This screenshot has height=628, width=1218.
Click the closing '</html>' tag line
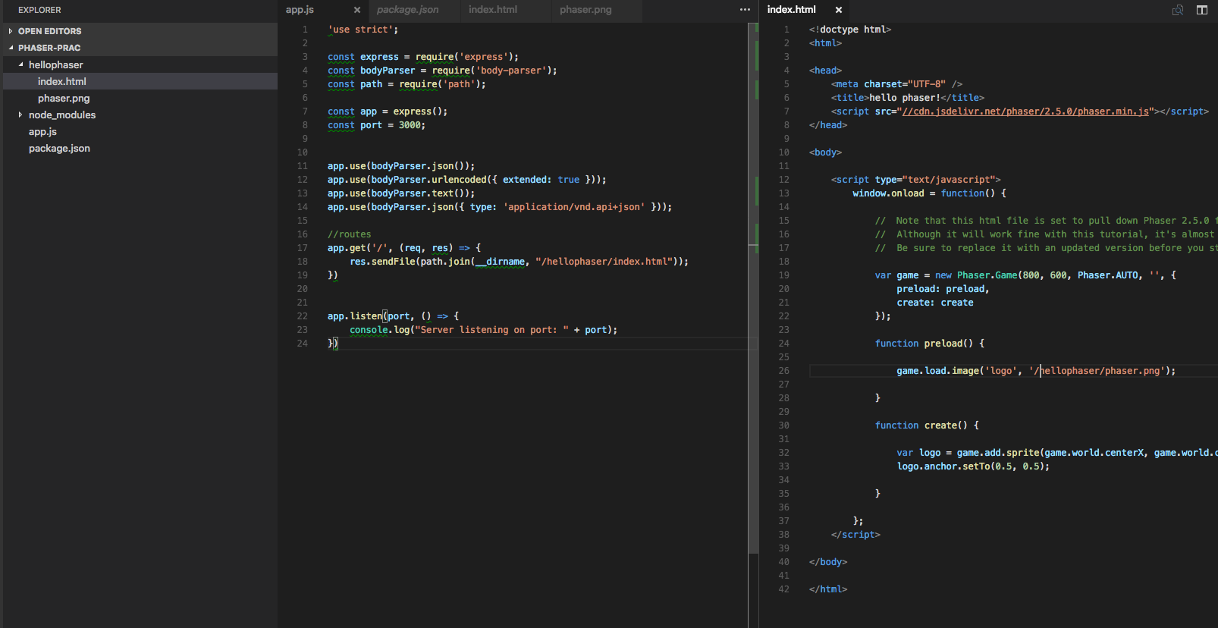(x=828, y=589)
